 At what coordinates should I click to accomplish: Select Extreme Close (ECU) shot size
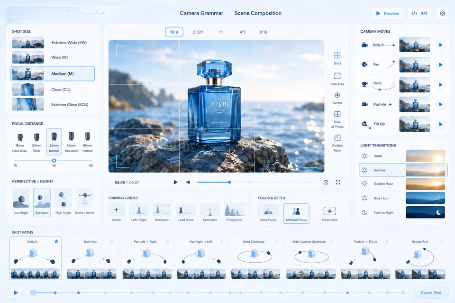(53, 104)
